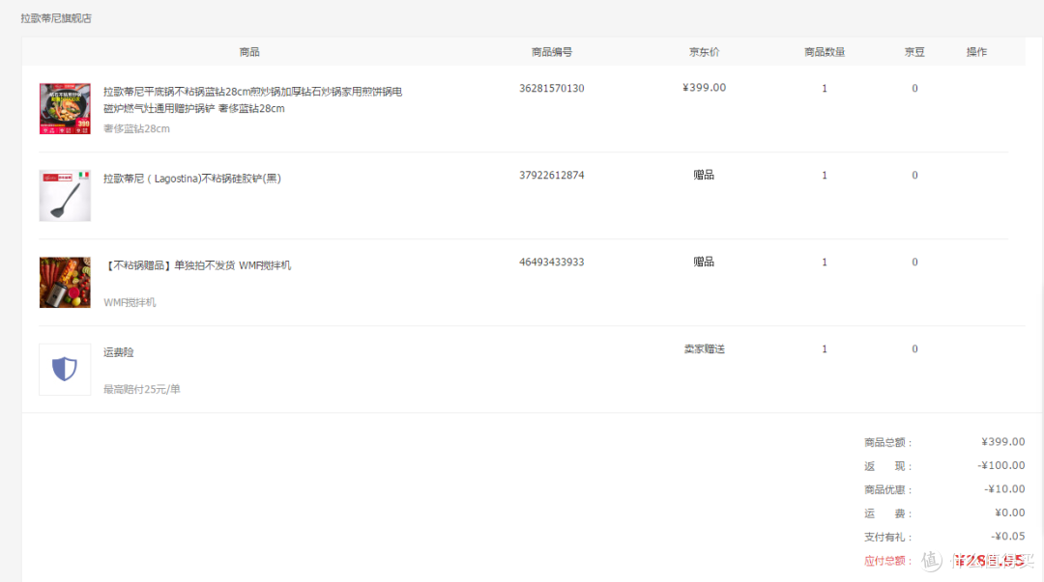Click the 商品编号 column header
The width and height of the screenshot is (1044, 582).
[552, 52]
